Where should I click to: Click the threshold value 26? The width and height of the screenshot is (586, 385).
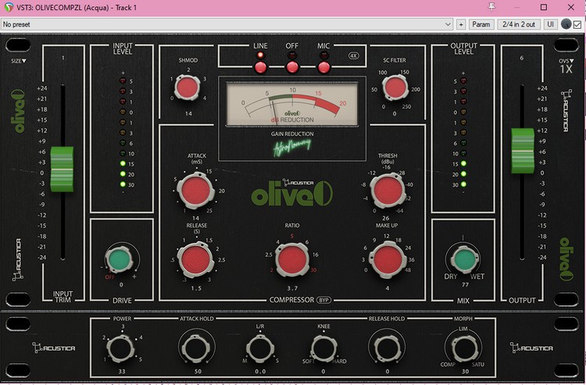386,218
